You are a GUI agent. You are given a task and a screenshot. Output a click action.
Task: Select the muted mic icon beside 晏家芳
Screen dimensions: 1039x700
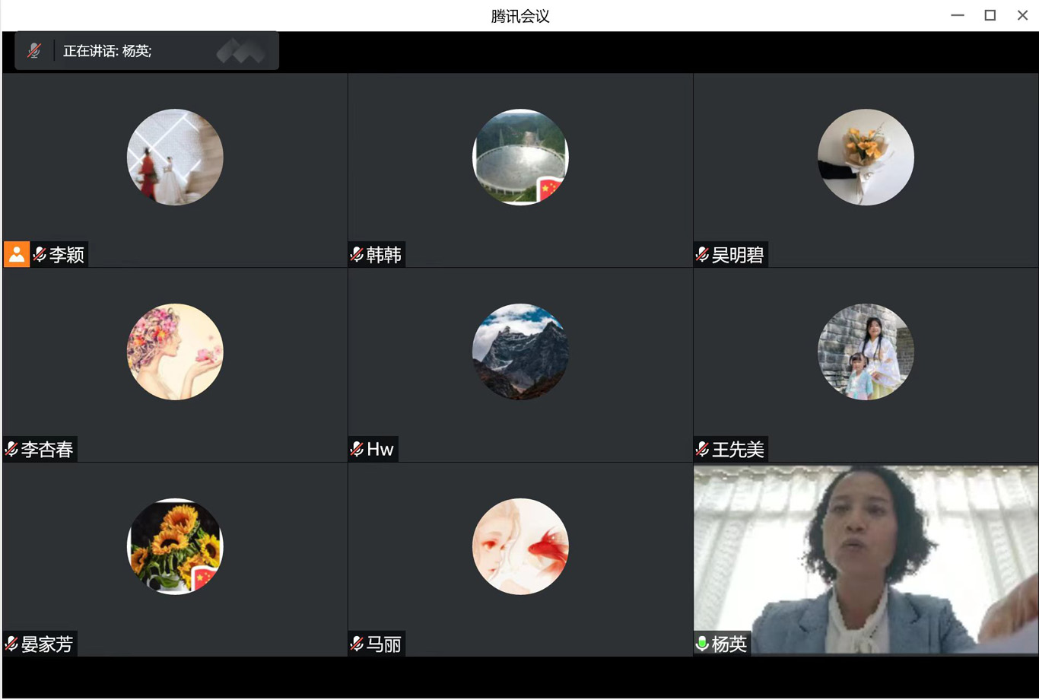tap(11, 644)
